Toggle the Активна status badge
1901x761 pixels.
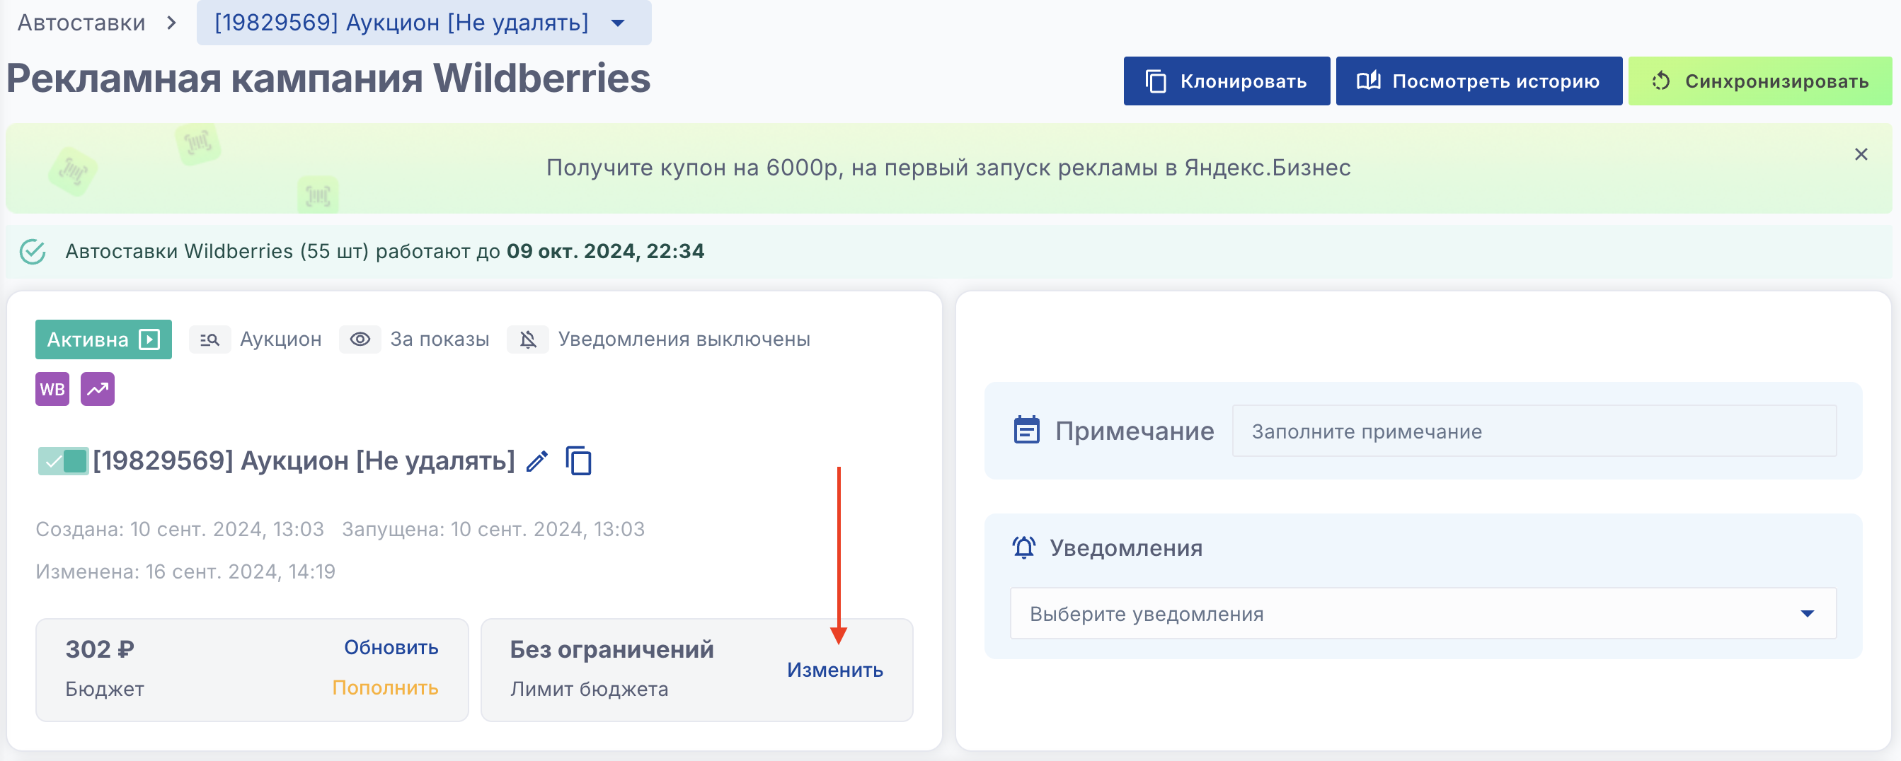(x=103, y=339)
